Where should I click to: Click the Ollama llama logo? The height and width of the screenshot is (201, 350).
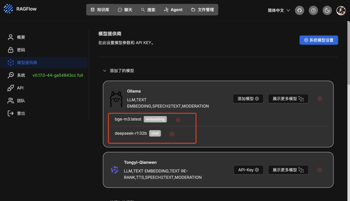tap(116, 99)
